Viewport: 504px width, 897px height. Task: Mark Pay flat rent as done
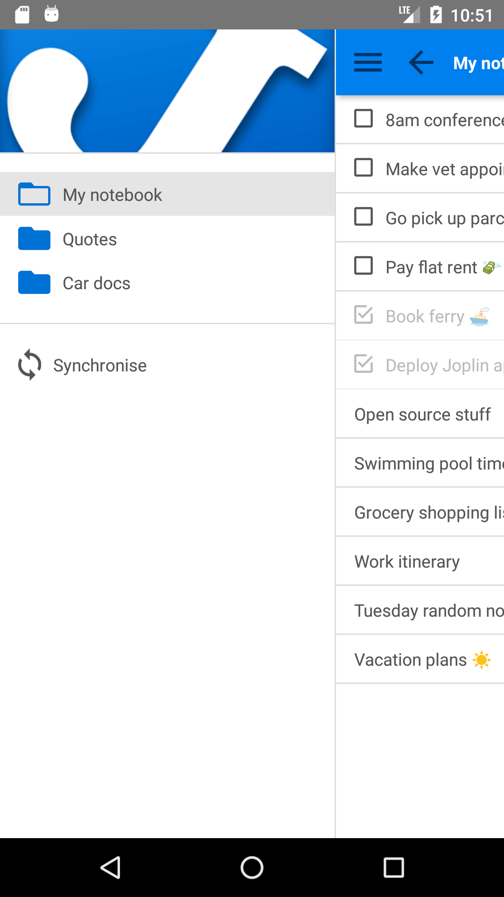tap(364, 266)
